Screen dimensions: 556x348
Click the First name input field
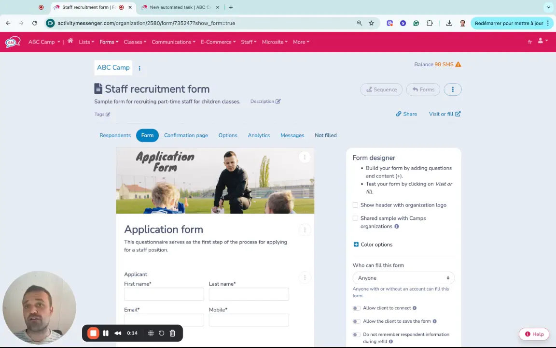coord(164,294)
